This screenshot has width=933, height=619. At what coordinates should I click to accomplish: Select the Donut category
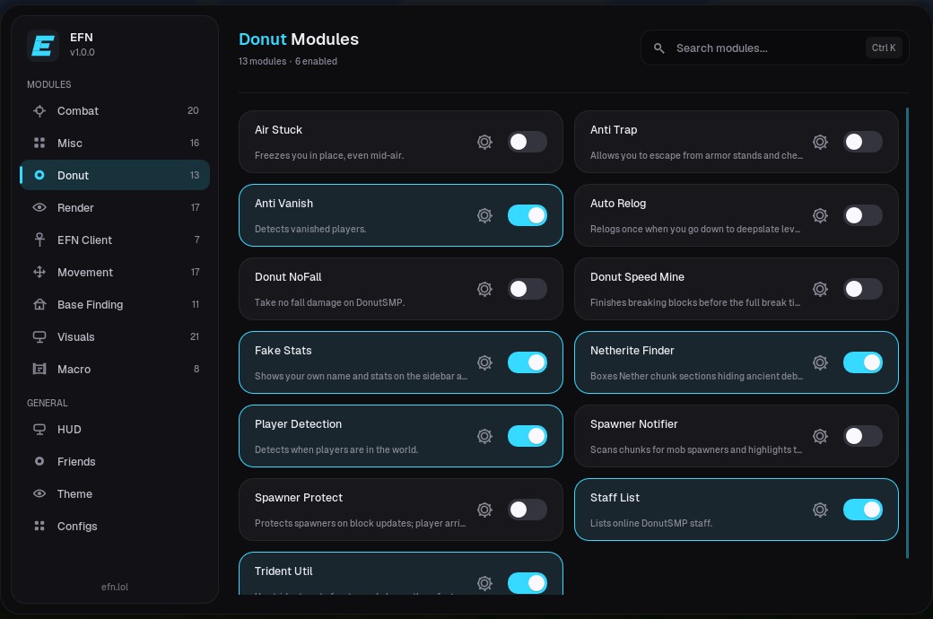coord(115,175)
